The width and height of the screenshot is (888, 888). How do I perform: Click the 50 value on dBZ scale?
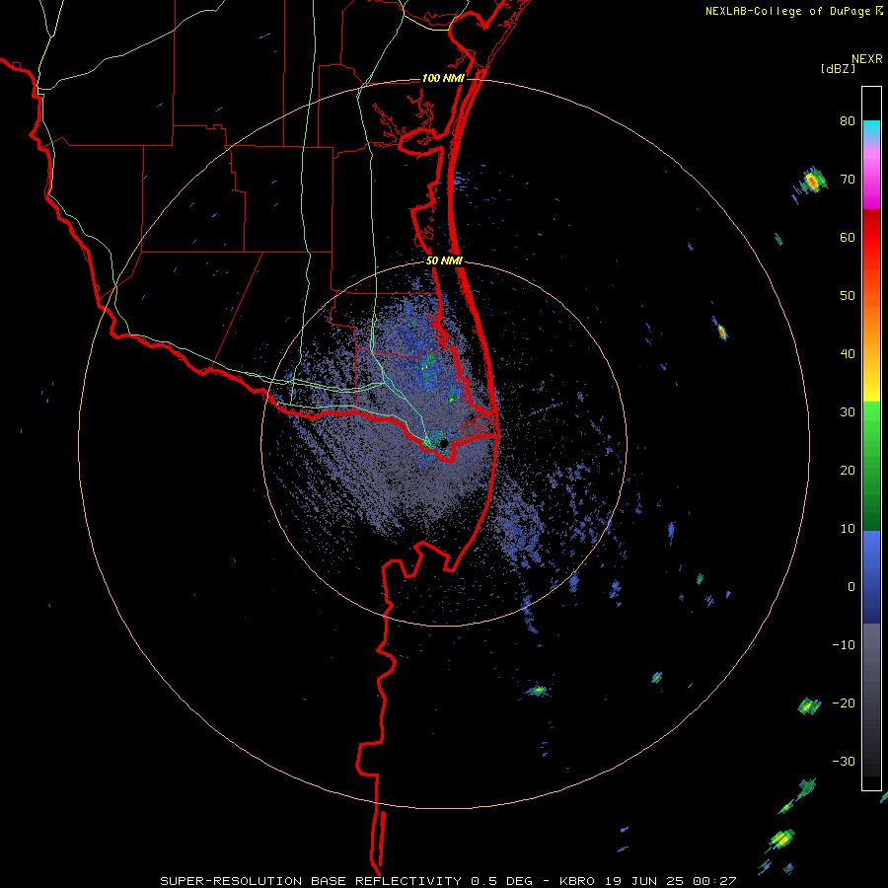pos(848,296)
